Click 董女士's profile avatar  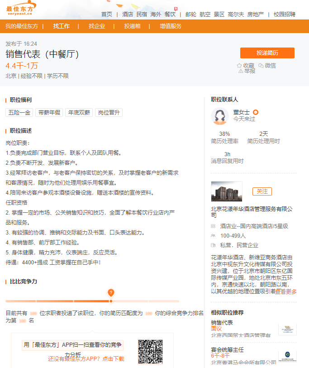click(x=220, y=116)
